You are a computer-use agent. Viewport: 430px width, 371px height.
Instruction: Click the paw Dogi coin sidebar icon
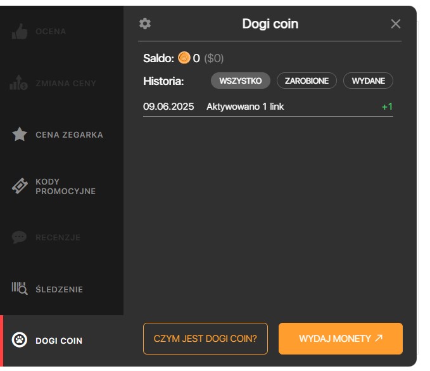20,340
